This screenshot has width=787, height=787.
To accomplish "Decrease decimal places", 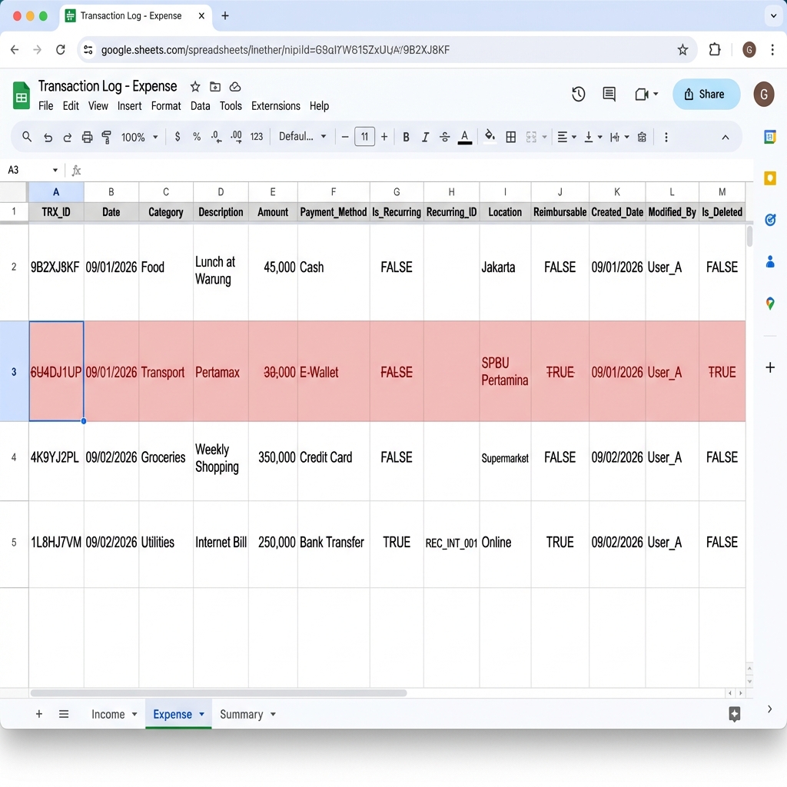I will coord(216,137).
